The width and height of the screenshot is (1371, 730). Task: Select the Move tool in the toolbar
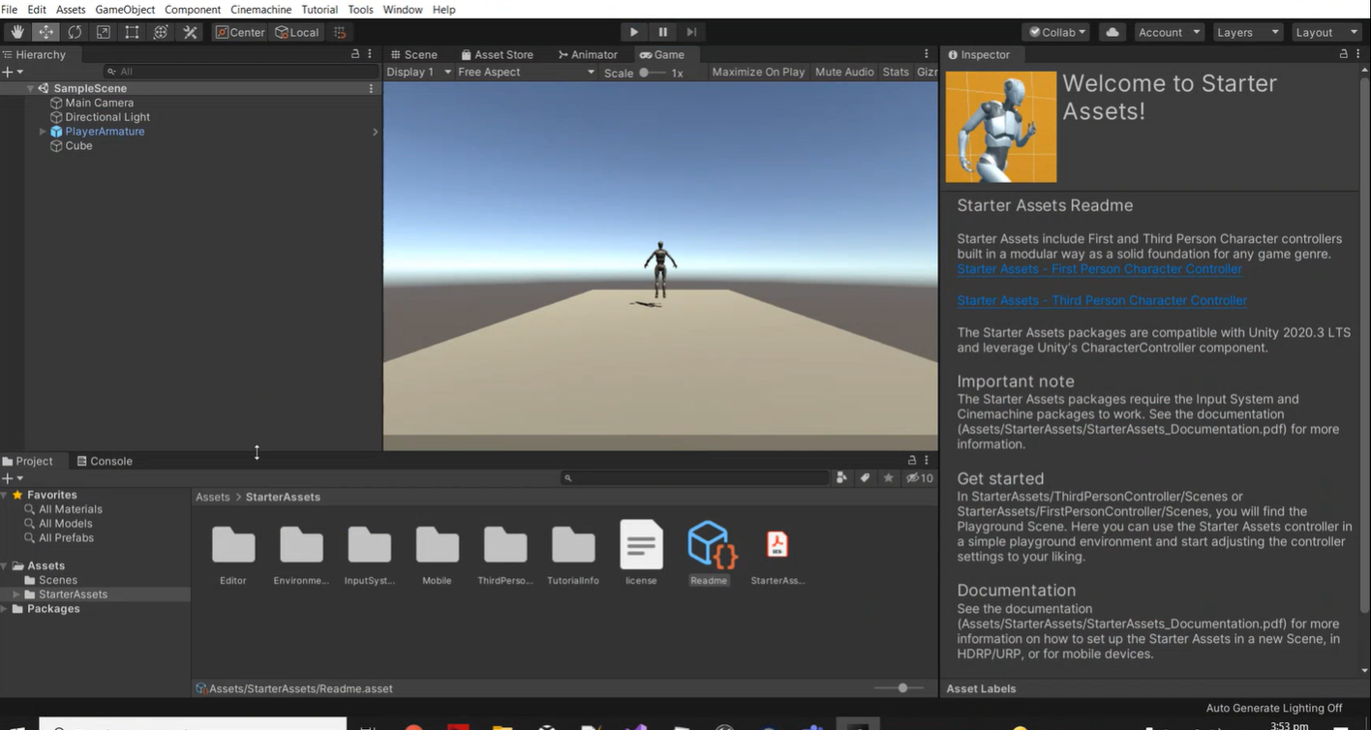[46, 32]
